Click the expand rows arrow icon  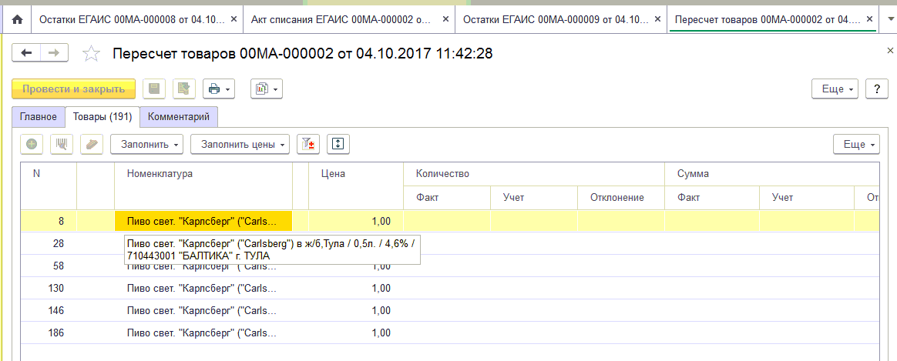[x=338, y=145]
